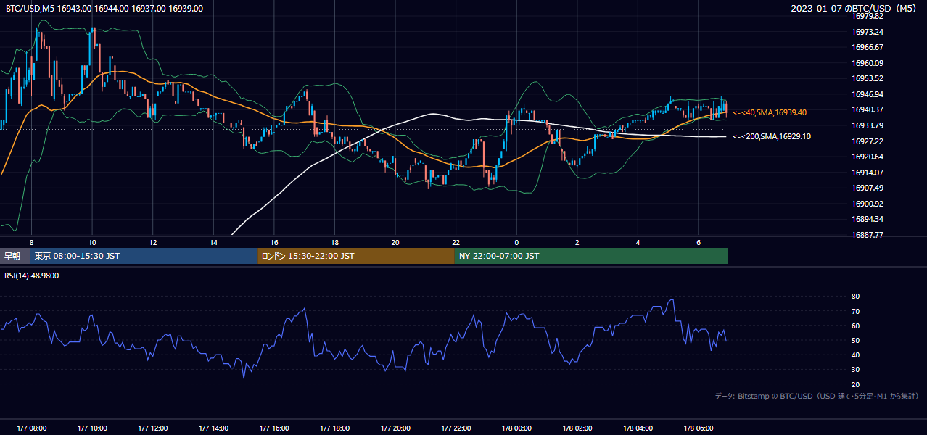
Task: Click the price axis label 16973.24
Action: 868,32
